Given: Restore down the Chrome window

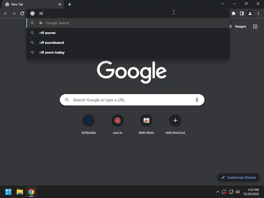Looking at the screenshot, I should (246, 4).
